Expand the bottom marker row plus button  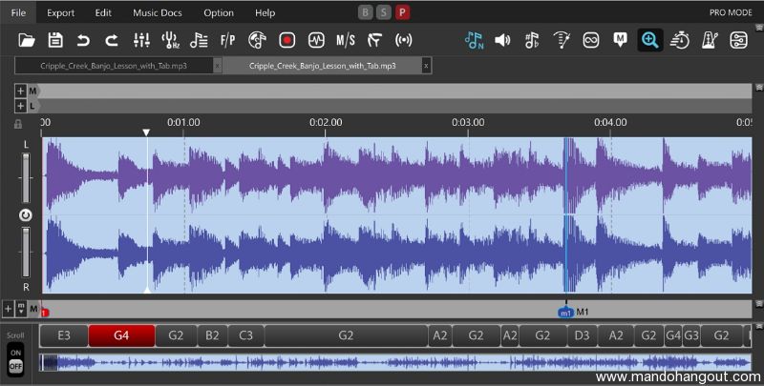9,309
